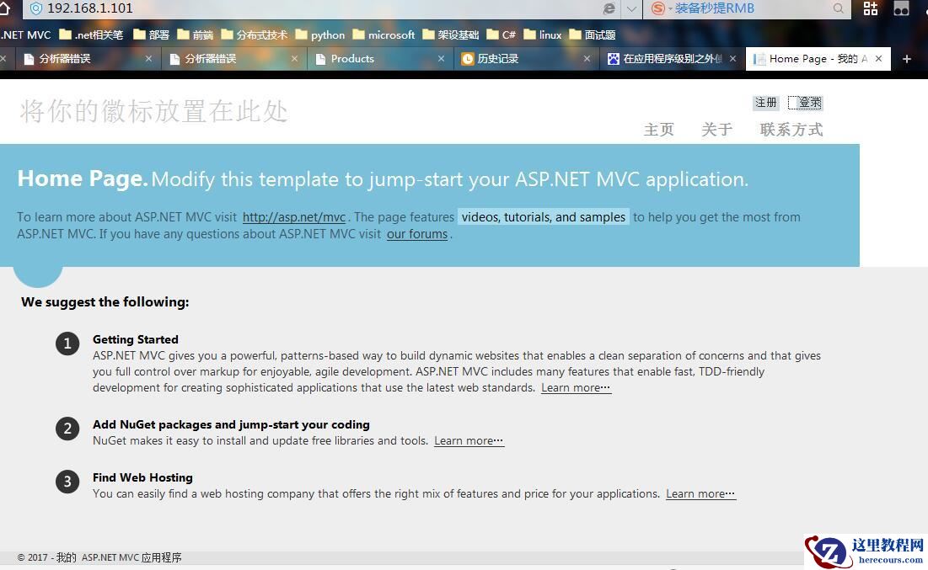Click the IE compatibility mode icon
Screen dimensions: 928x570
click(609, 9)
